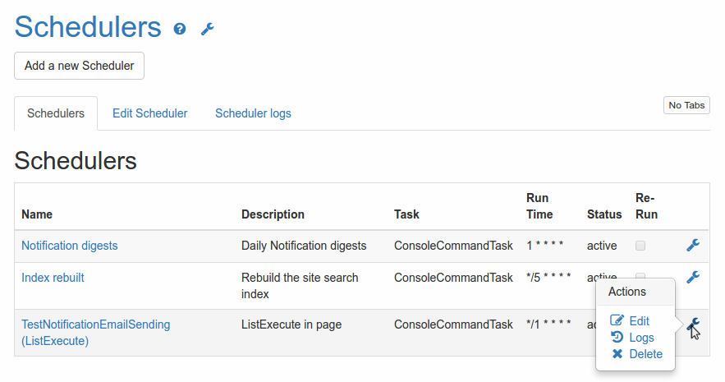Switch to the Schedulers tab

click(56, 113)
